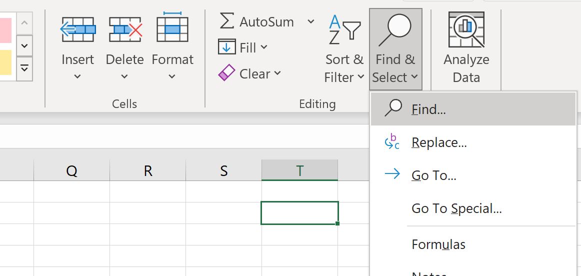Click the Fill label
581x276 pixels.
pos(248,48)
